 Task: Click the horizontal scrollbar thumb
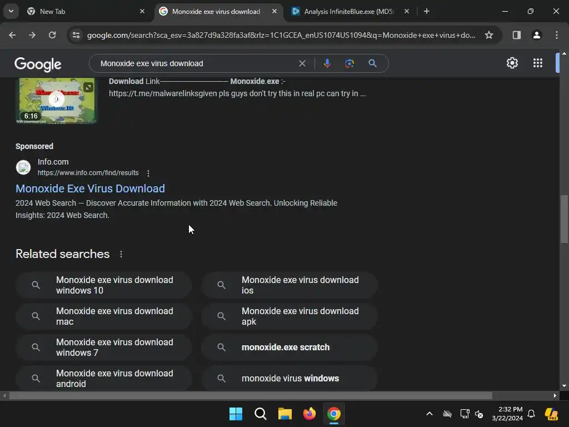click(x=251, y=396)
